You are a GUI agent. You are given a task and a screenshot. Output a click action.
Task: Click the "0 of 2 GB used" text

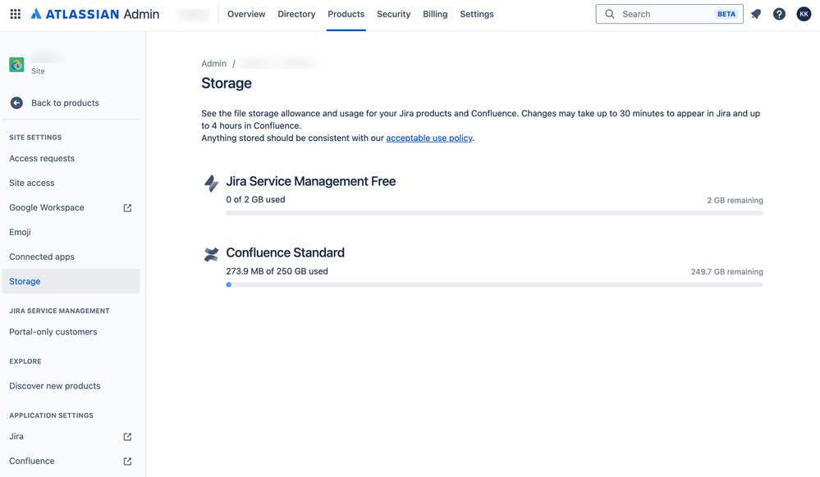[256, 200]
